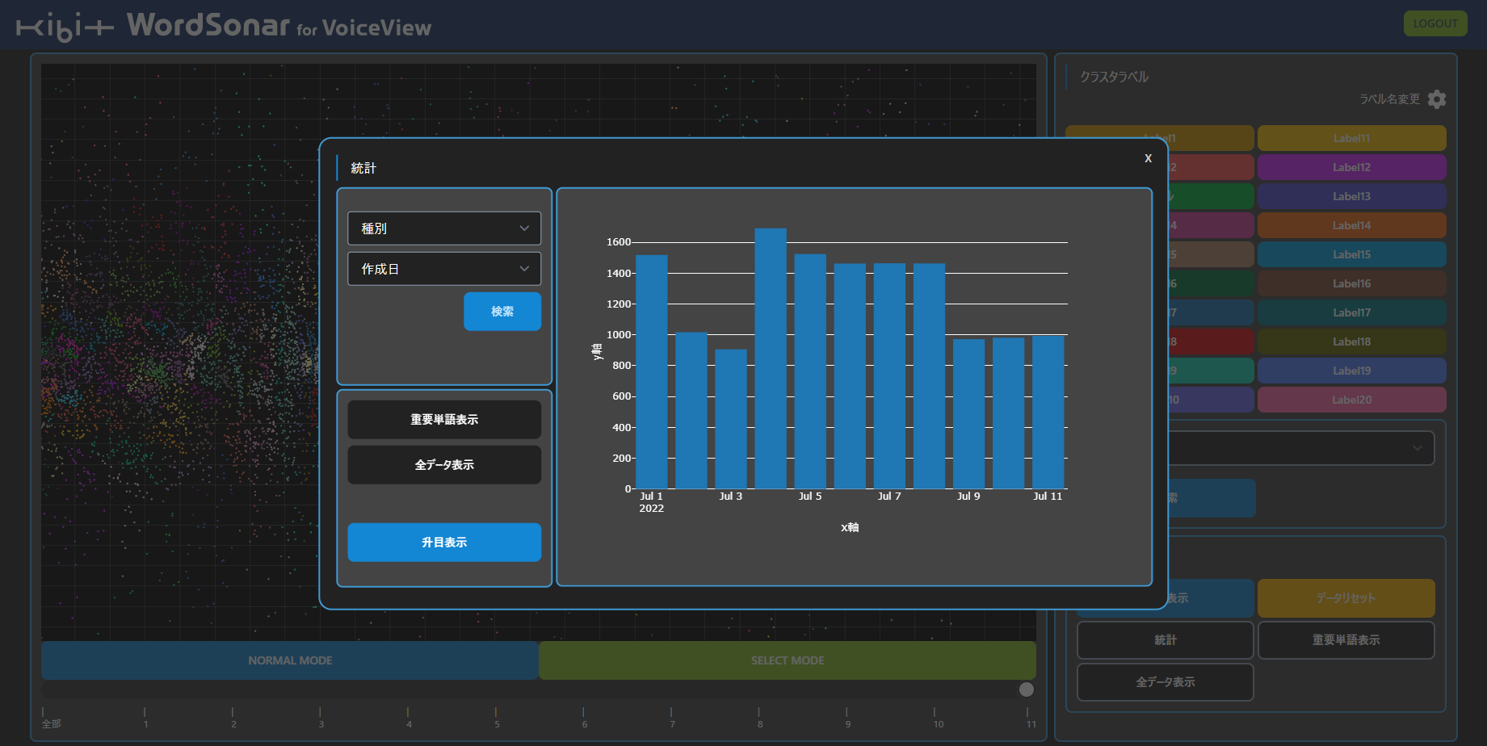Click the データリセット button
Viewport: 1487px width, 746px height.
(x=1346, y=598)
